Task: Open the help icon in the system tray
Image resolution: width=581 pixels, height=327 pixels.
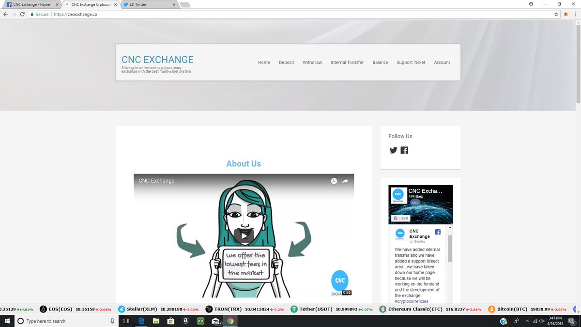Action: [x=504, y=321]
